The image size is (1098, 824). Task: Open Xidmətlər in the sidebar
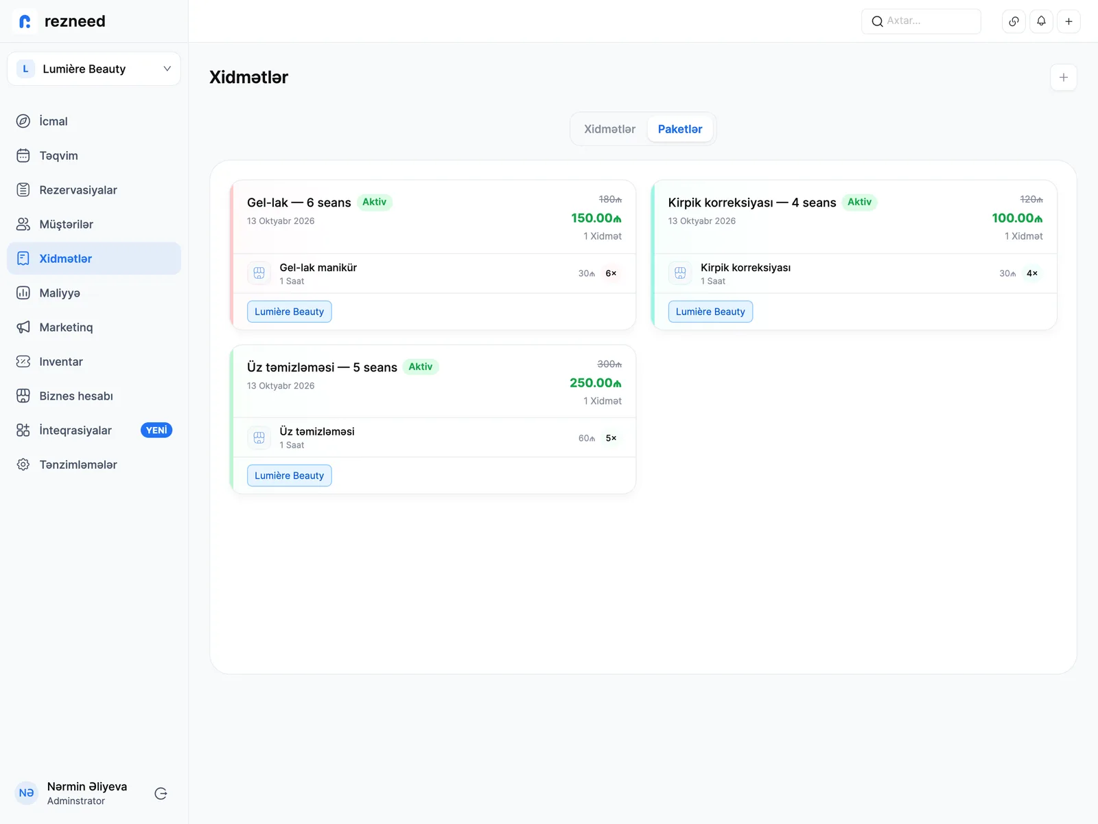click(x=94, y=259)
